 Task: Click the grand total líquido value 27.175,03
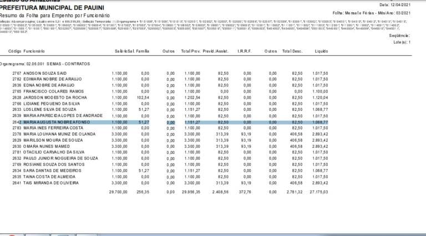(x=318, y=191)
